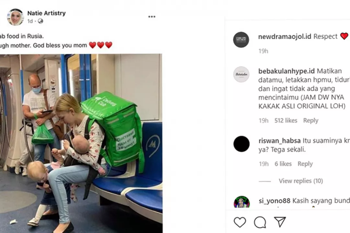Image resolution: width=350 pixels, height=233 pixels.
Task: Open riswan_habsa username link
Action: [x=279, y=141]
